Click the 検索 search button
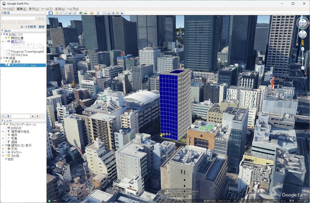310x203 pixels. (x=41, y=18)
